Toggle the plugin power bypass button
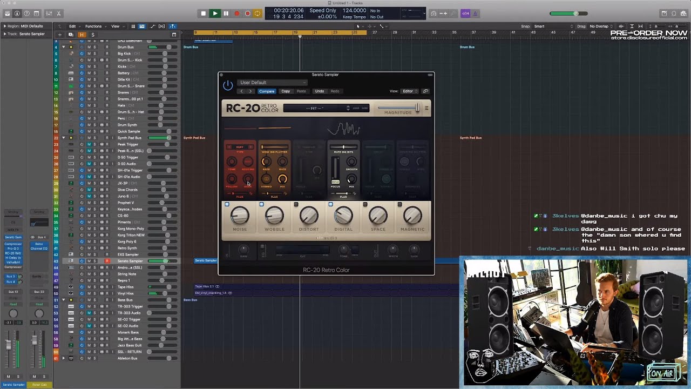Image resolution: width=691 pixels, height=389 pixels. (228, 85)
